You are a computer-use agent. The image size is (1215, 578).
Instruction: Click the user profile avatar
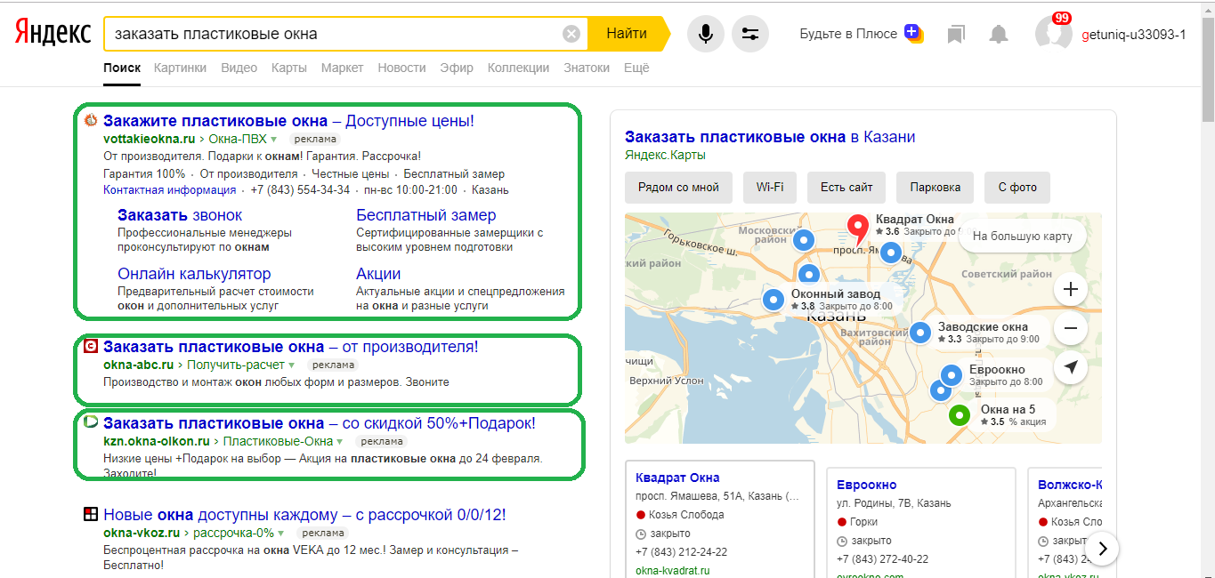point(1053,35)
